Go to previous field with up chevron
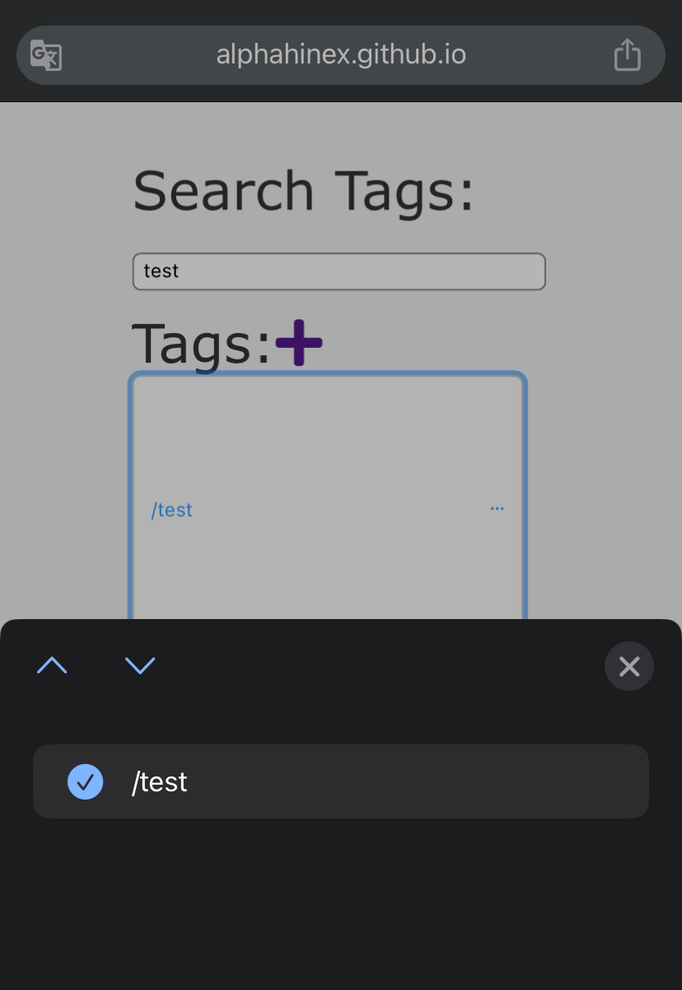 52,665
